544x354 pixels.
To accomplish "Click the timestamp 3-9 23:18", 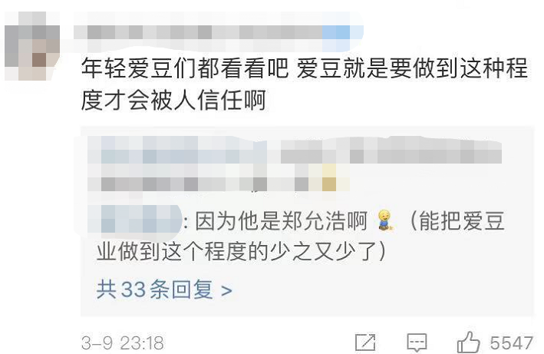I will [123, 343].
